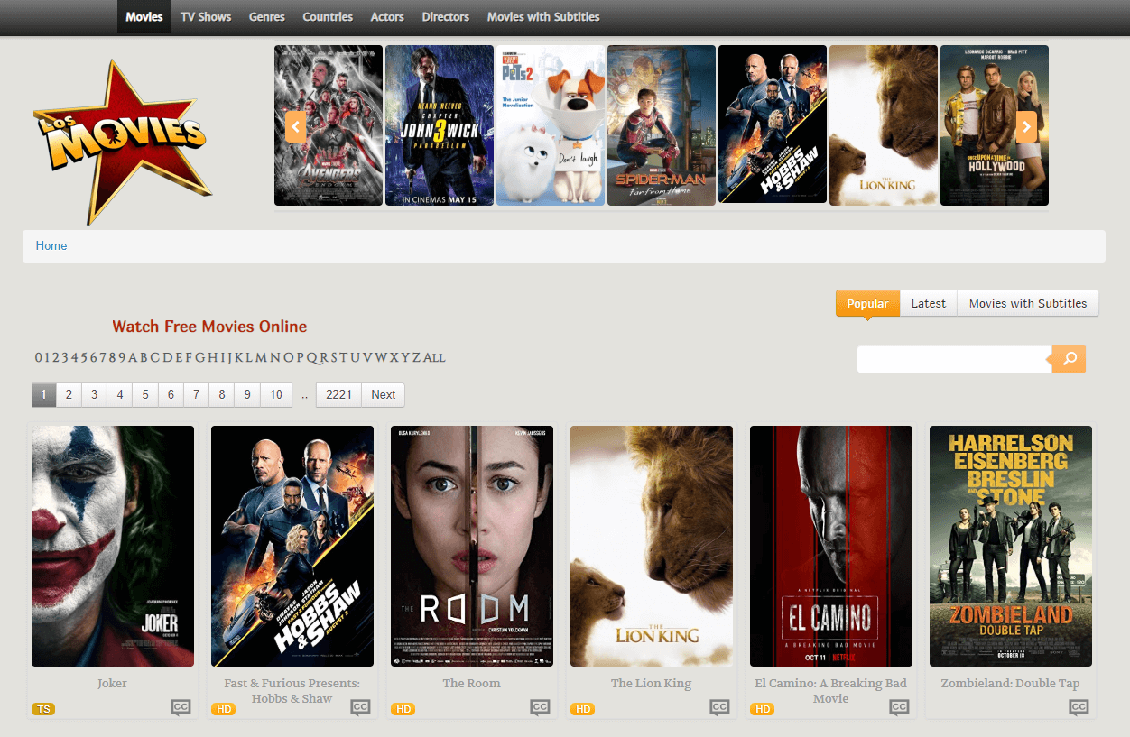This screenshot has width=1130, height=737.
Task: Switch to Movies with Subtitles tab
Action: (x=1028, y=303)
